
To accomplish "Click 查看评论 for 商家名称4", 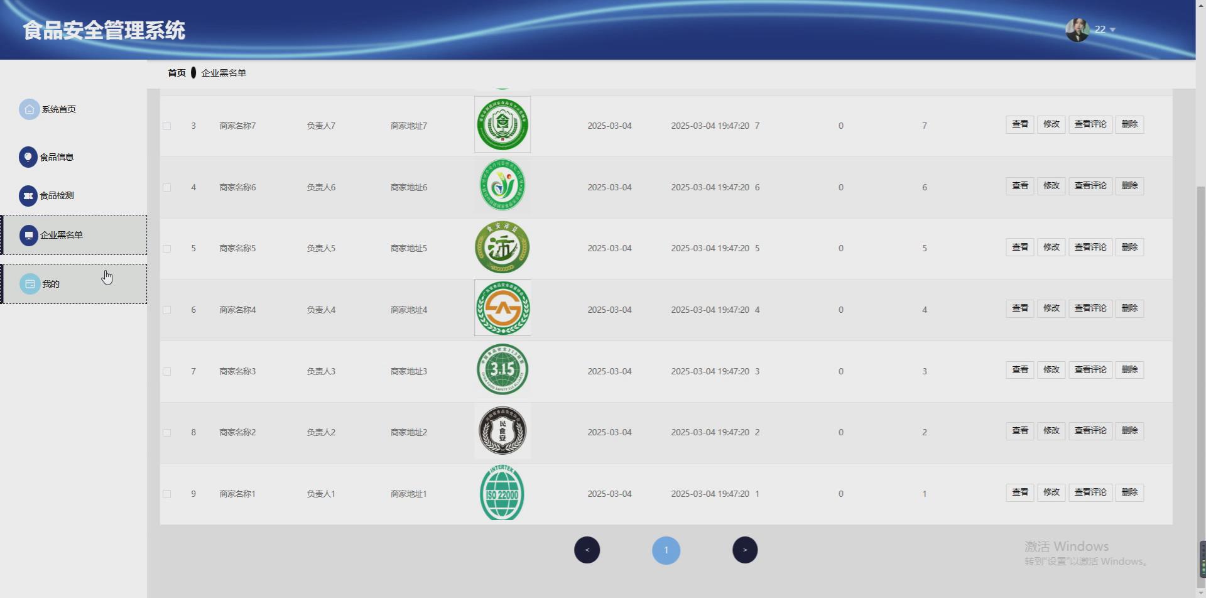I will [1090, 308].
